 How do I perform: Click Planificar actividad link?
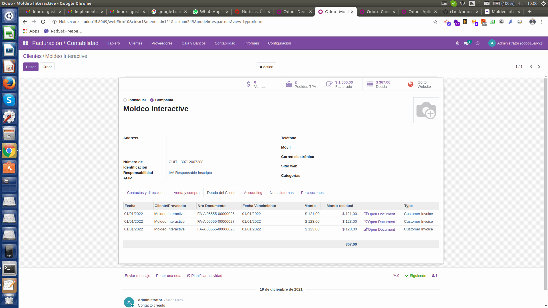(x=205, y=276)
